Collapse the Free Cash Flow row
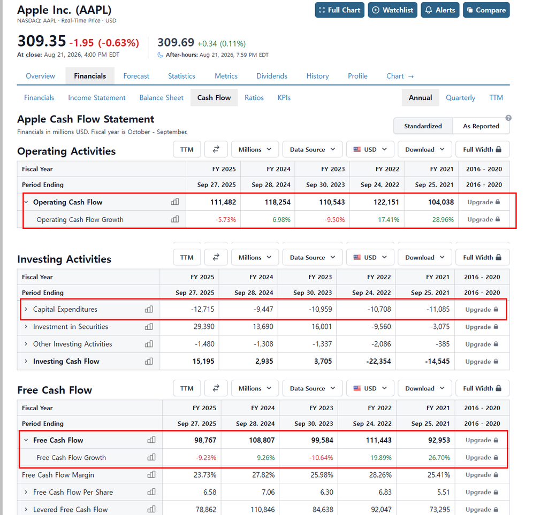The height and width of the screenshot is (515, 548). point(26,440)
